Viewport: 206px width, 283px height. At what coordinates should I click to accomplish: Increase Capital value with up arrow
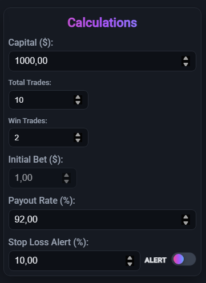coord(185,59)
